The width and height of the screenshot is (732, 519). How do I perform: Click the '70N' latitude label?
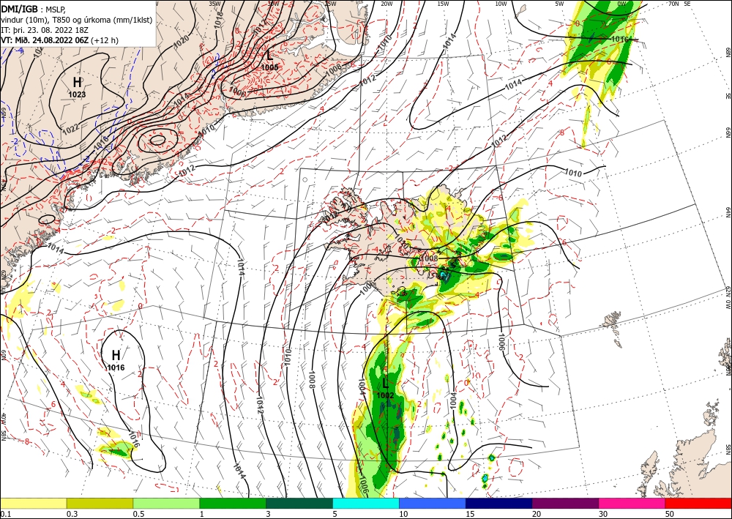(673, 3)
